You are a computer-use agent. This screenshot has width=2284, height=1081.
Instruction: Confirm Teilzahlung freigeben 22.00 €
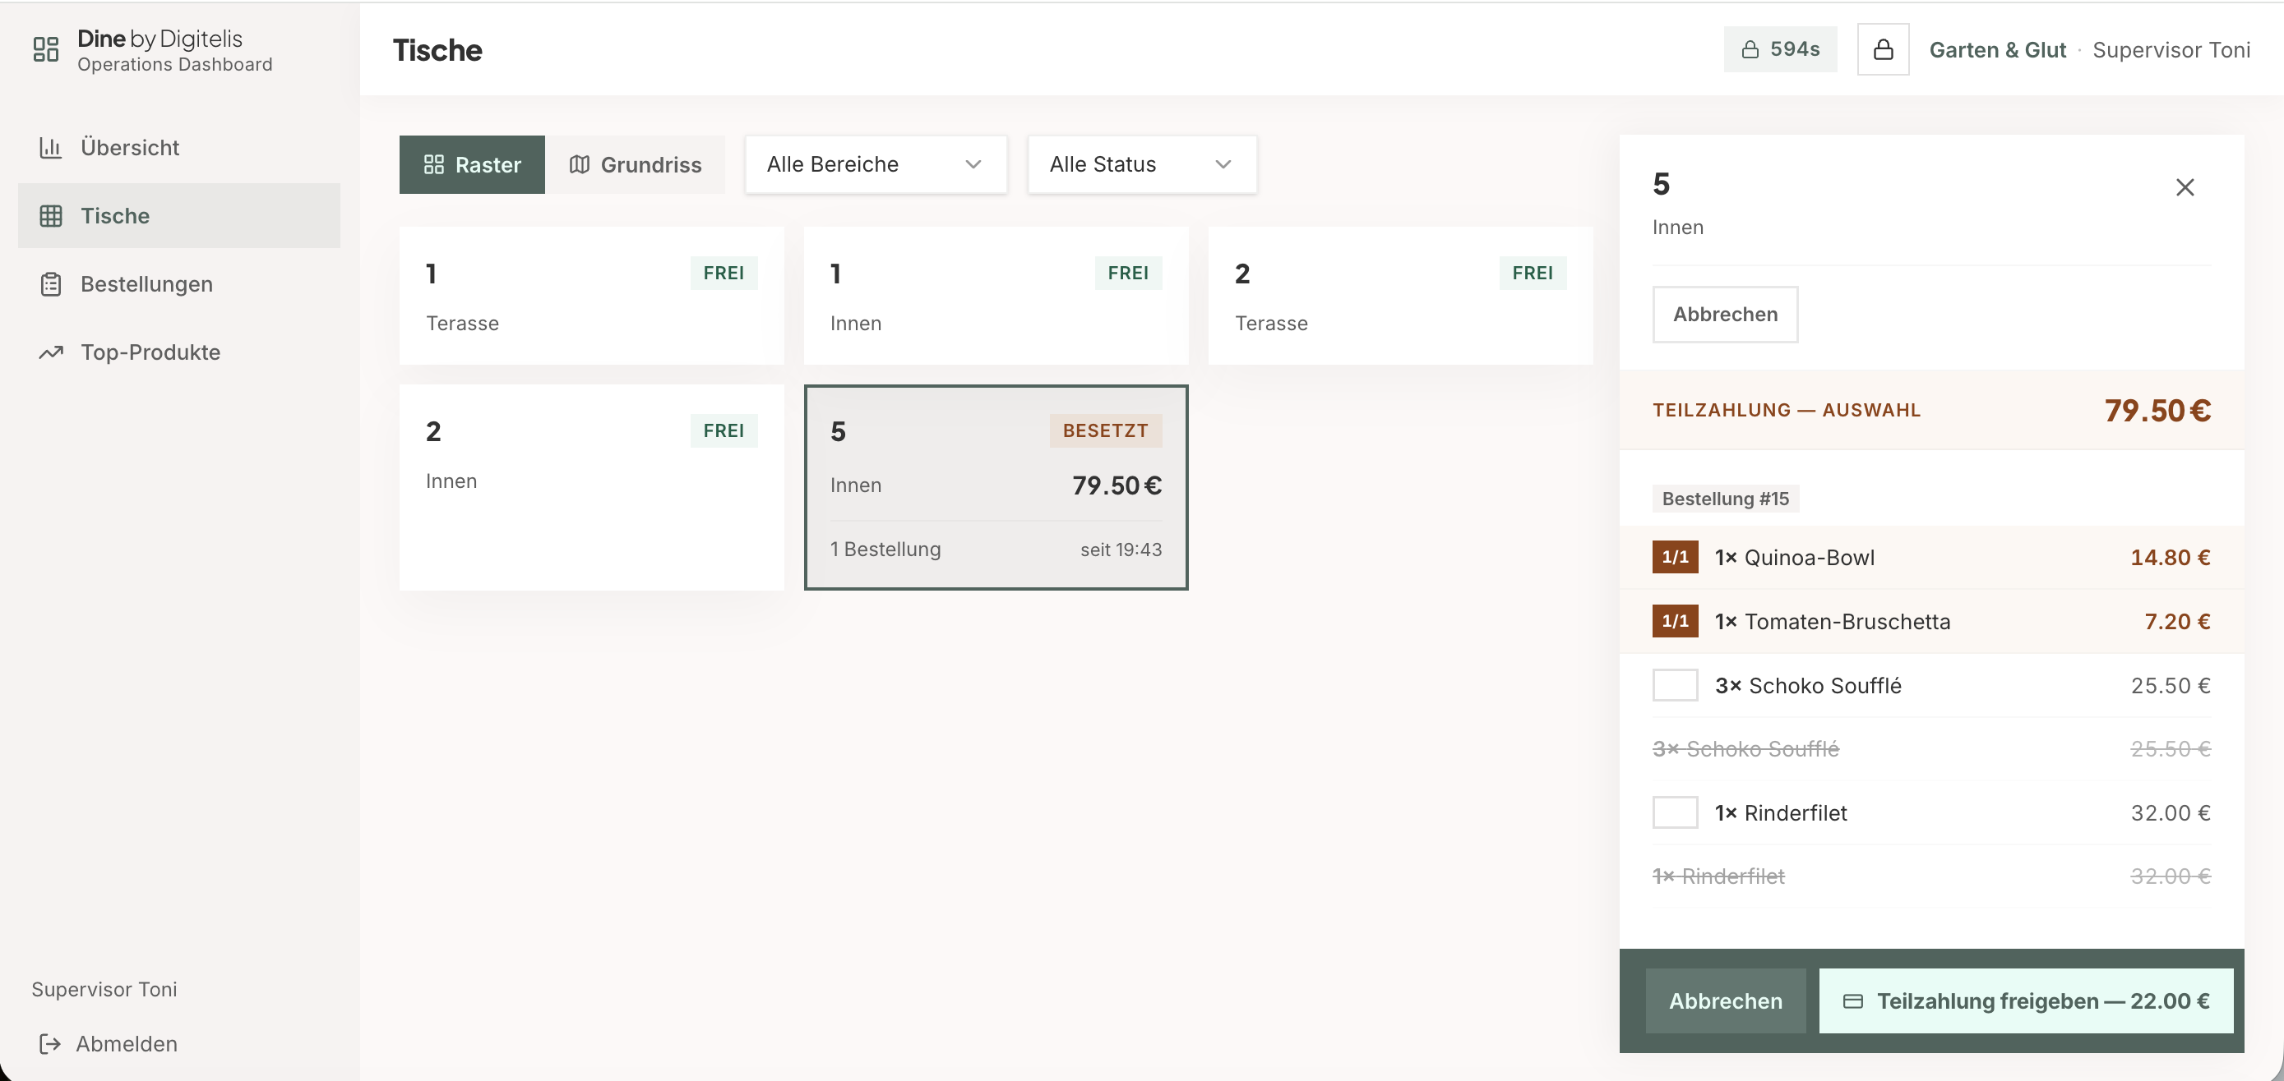click(x=2026, y=1001)
